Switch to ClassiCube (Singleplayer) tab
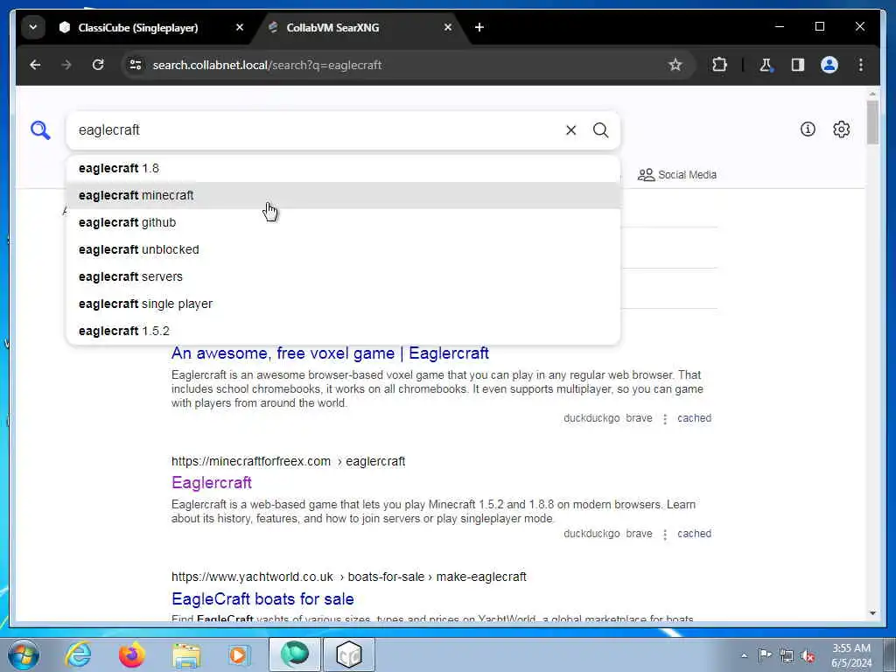This screenshot has width=896, height=672. pyautogui.click(x=138, y=27)
